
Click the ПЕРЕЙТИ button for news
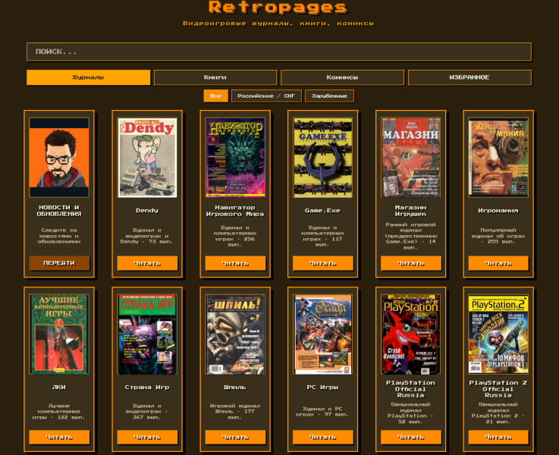[x=59, y=263]
